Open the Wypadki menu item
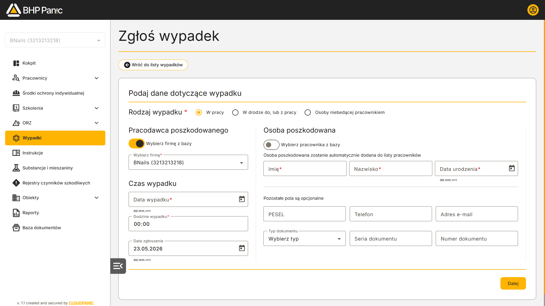Image resolution: width=545 pixels, height=306 pixels. coord(55,138)
